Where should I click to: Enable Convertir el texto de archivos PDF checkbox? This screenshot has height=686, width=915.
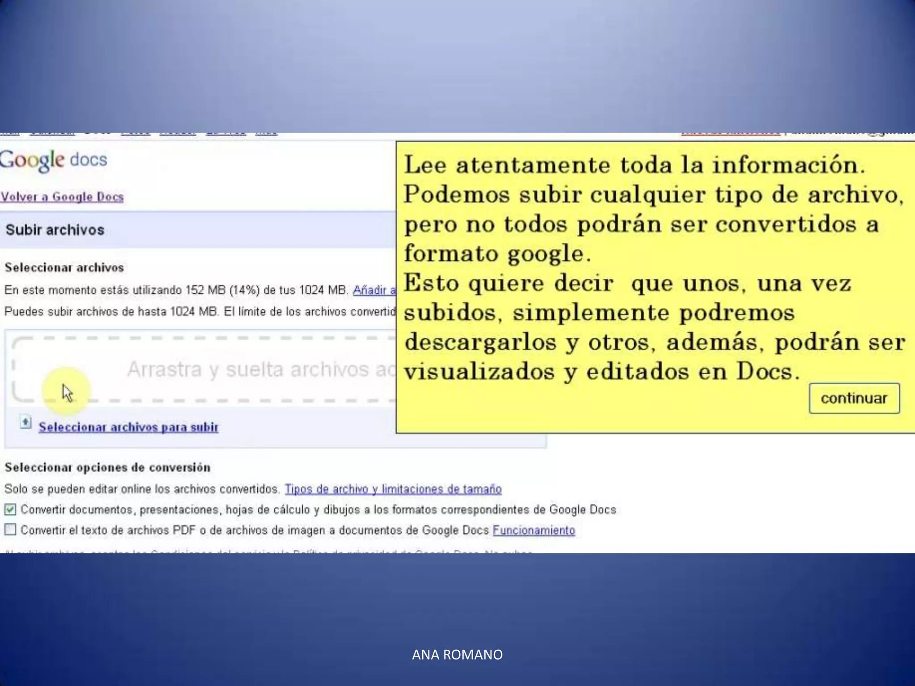[10, 530]
